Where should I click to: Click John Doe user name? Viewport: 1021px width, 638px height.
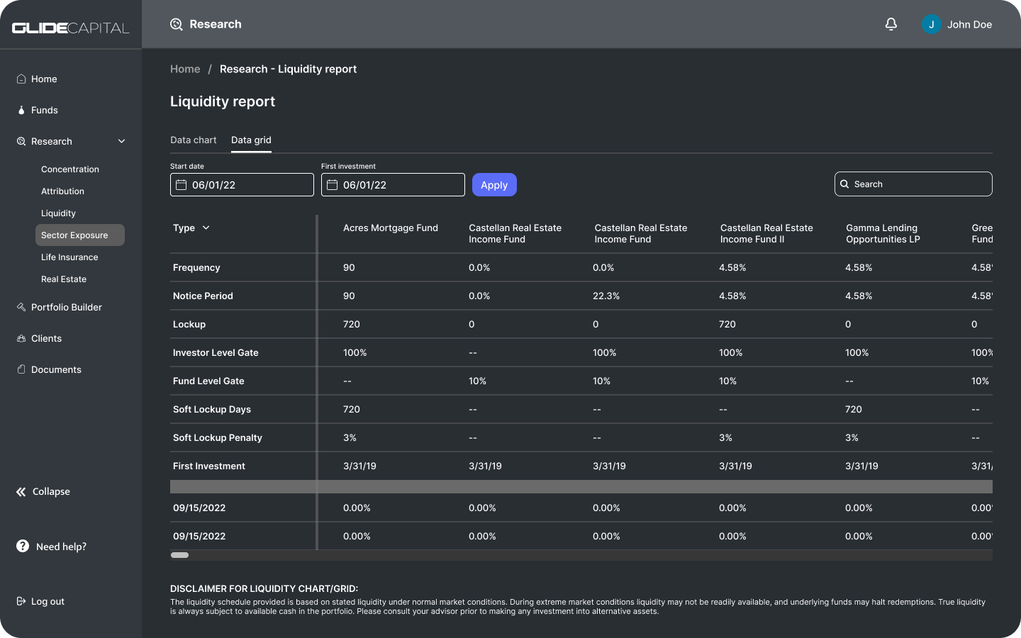[x=969, y=24]
